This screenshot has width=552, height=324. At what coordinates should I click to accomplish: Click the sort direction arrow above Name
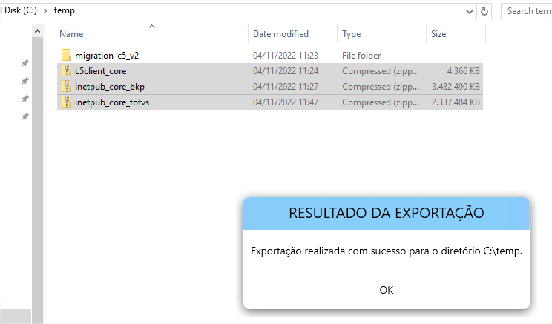click(x=152, y=27)
